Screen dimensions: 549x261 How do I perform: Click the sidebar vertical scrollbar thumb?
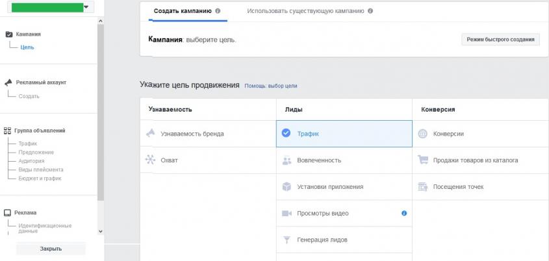(x=101, y=112)
